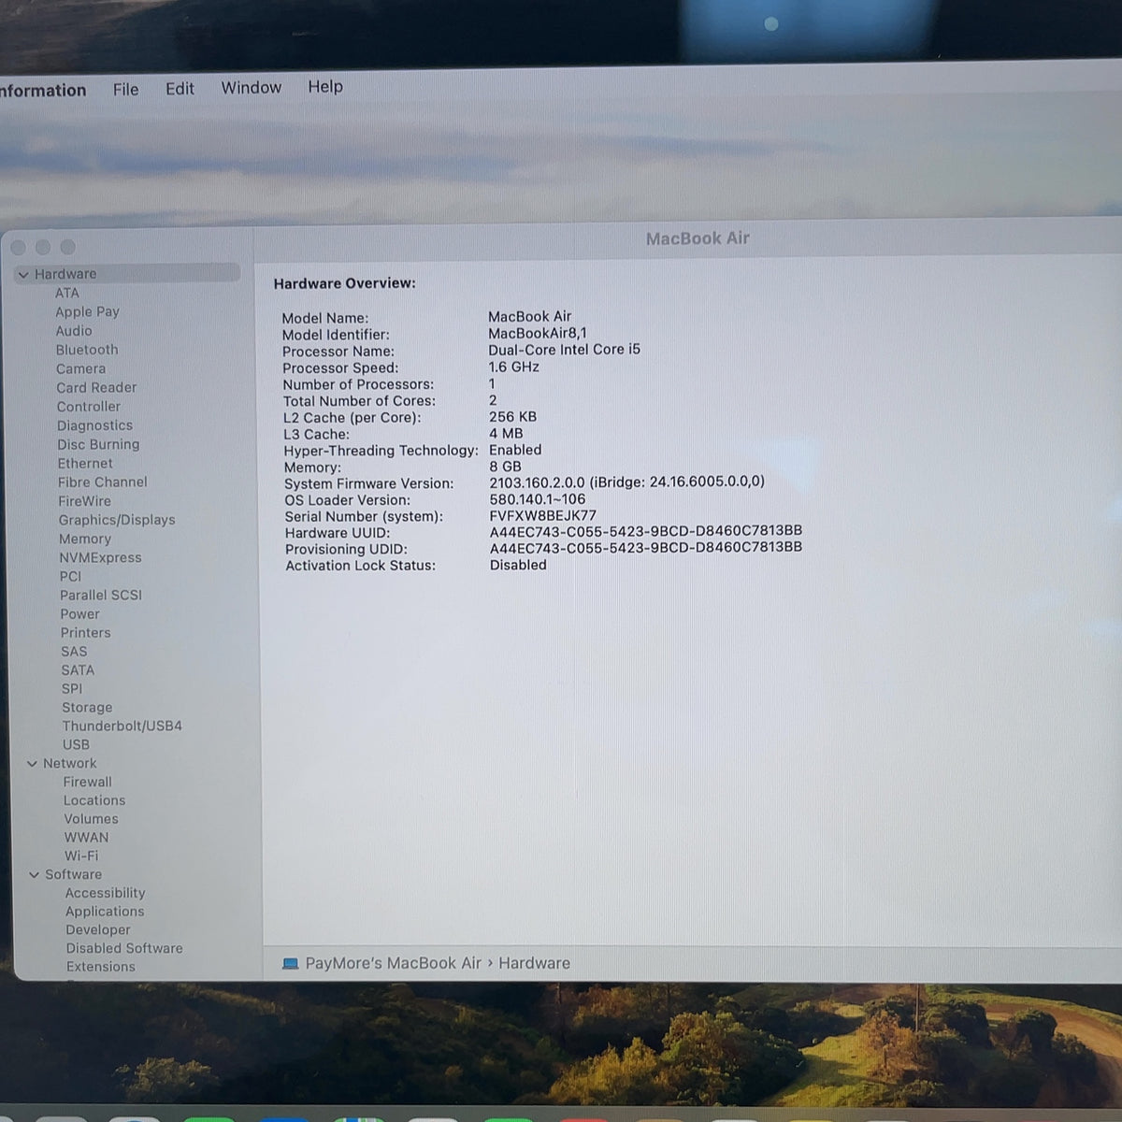Select Audio in the sidebar
Screen dimensions: 1122x1122
[74, 331]
